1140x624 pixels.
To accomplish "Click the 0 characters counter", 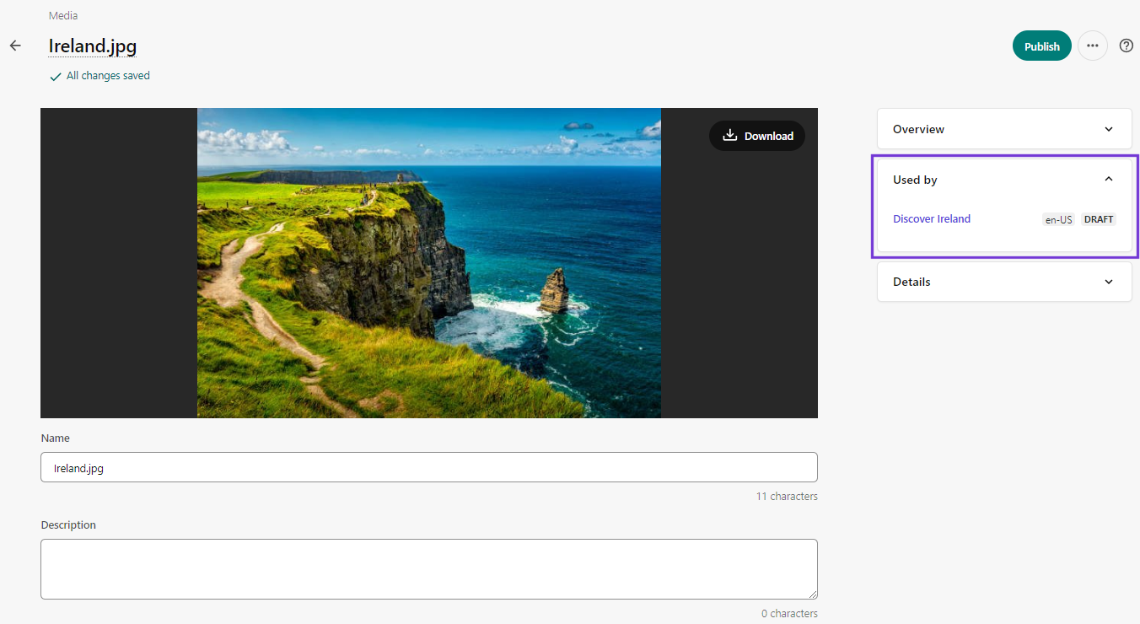I will click(789, 613).
